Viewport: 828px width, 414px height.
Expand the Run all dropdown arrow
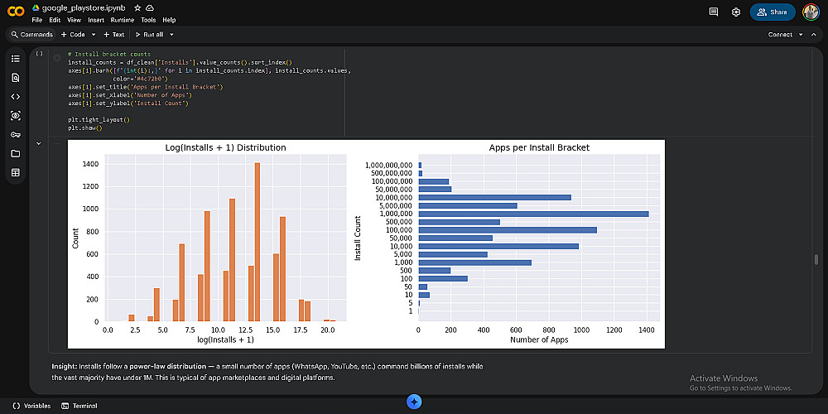(171, 35)
